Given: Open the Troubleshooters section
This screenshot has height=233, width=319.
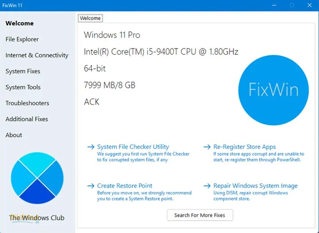Looking at the screenshot, I should (27, 103).
